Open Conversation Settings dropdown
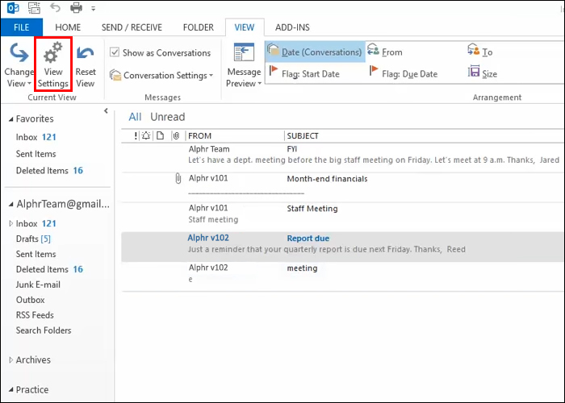Image resolution: width=565 pixels, height=403 pixels. pyautogui.click(x=168, y=76)
